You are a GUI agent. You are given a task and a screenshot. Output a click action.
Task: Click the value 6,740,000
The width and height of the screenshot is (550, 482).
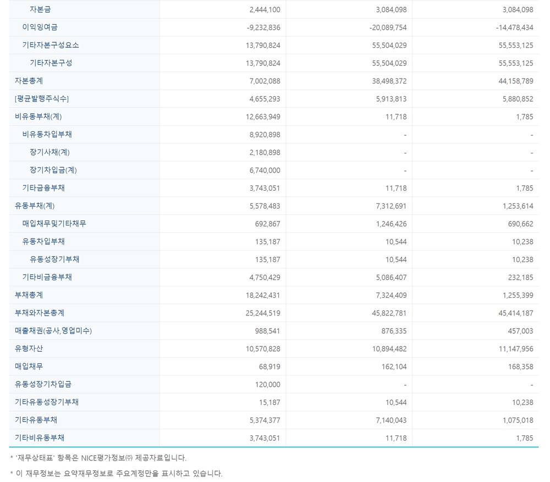click(x=265, y=171)
